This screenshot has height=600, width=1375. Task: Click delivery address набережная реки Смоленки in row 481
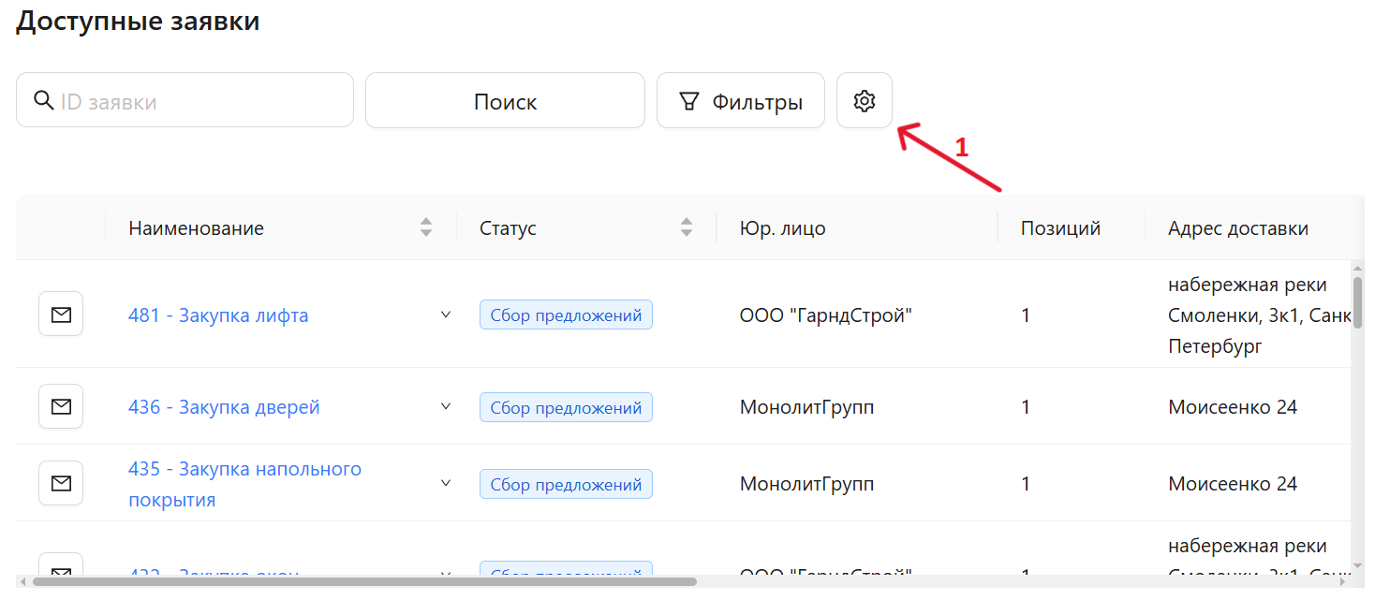(1260, 315)
